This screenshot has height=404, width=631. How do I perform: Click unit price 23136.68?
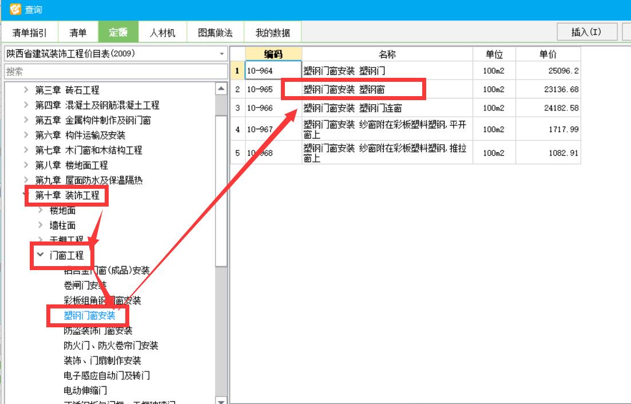point(548,89)
